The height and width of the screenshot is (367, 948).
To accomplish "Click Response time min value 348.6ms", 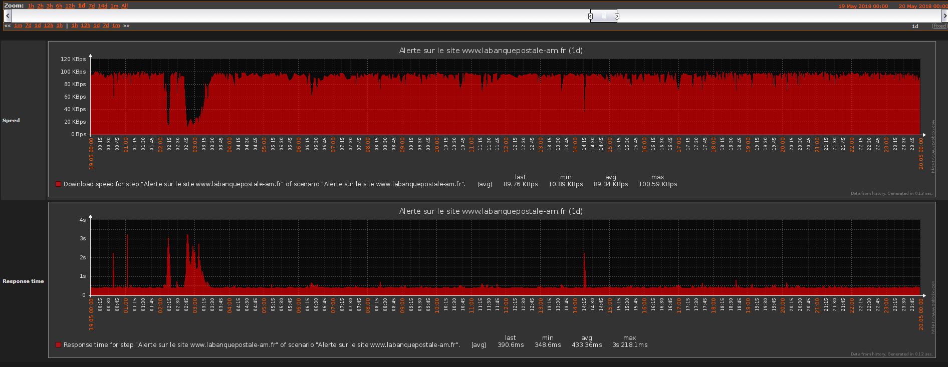I will point(548,345).
